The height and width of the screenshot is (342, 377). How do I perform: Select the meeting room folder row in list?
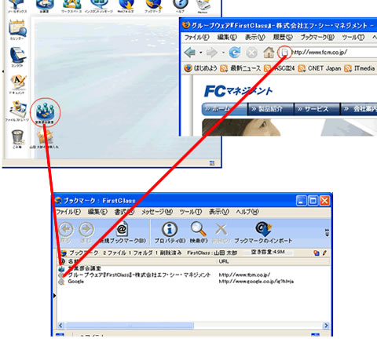pos(194,268)
